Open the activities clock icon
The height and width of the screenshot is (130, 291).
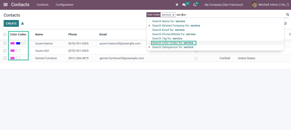pyautogui.click(x=195, y=5)
